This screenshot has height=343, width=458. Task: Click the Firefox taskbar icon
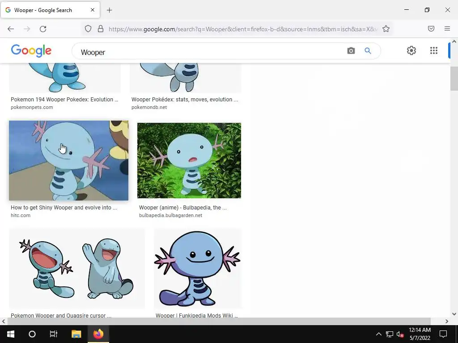(98, 334)
